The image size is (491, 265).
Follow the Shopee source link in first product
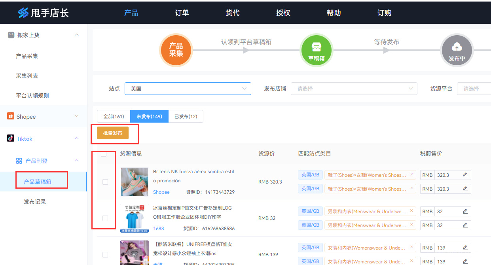pyautogui.click(x=161, y=192)
